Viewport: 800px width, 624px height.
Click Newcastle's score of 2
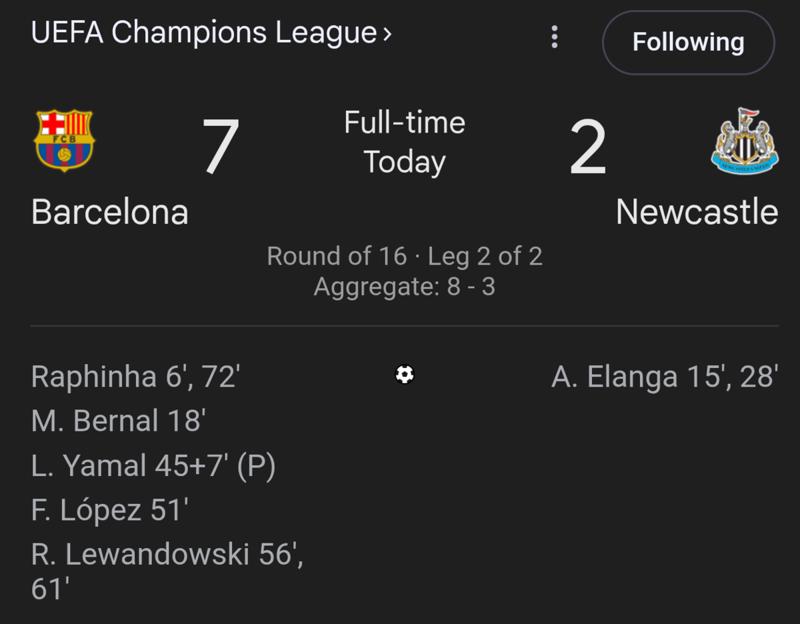click(588, 147)
